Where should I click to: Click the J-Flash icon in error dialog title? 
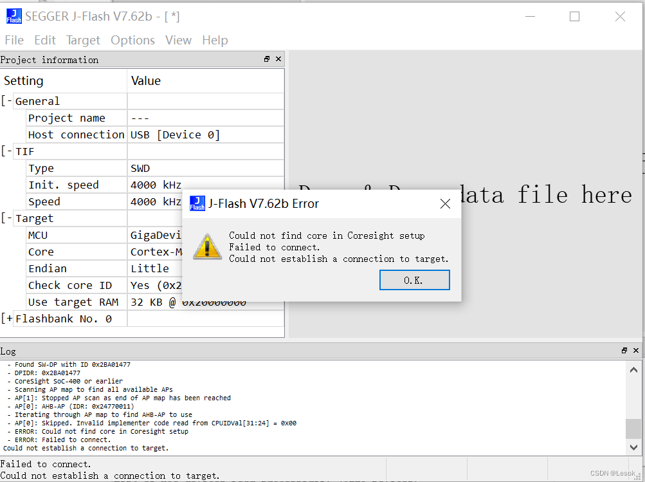click(x=197, y=203)
